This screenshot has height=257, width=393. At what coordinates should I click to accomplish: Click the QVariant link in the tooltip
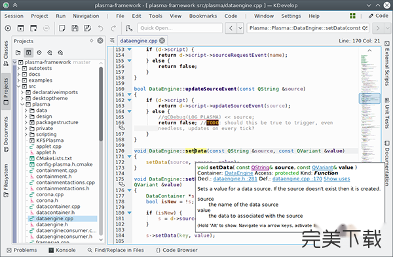pos(322,167)
